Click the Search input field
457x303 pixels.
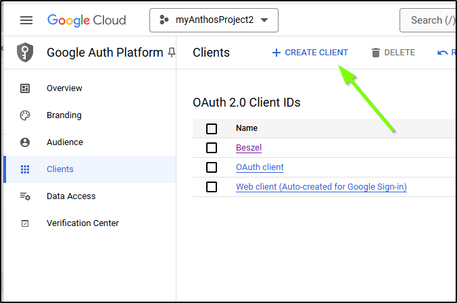pos(429,20)
